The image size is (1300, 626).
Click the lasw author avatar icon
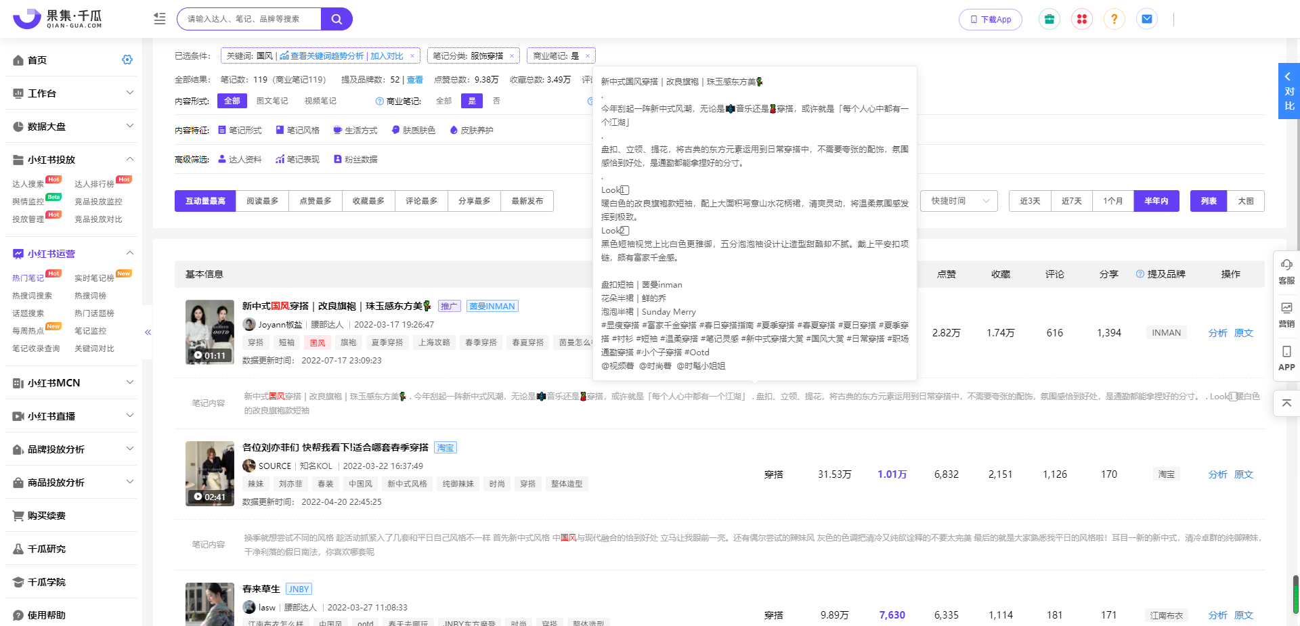249,607
